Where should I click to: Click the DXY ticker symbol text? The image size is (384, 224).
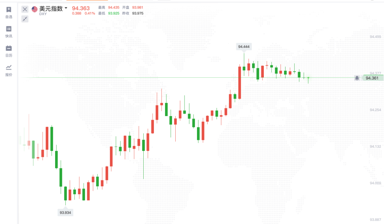pyautogui.click(x=43, y=14)
